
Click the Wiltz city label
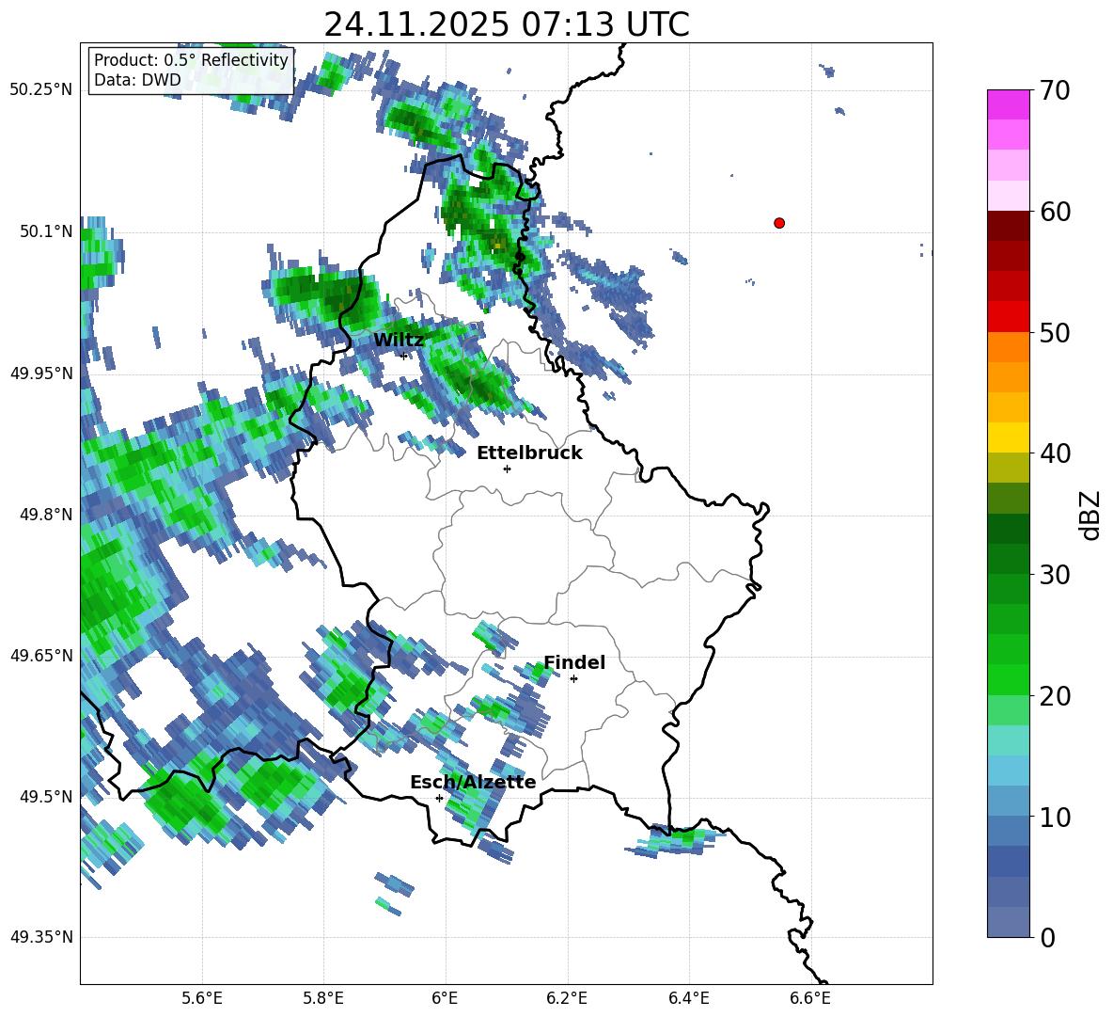pyautogui.click(x=399, y=341)
